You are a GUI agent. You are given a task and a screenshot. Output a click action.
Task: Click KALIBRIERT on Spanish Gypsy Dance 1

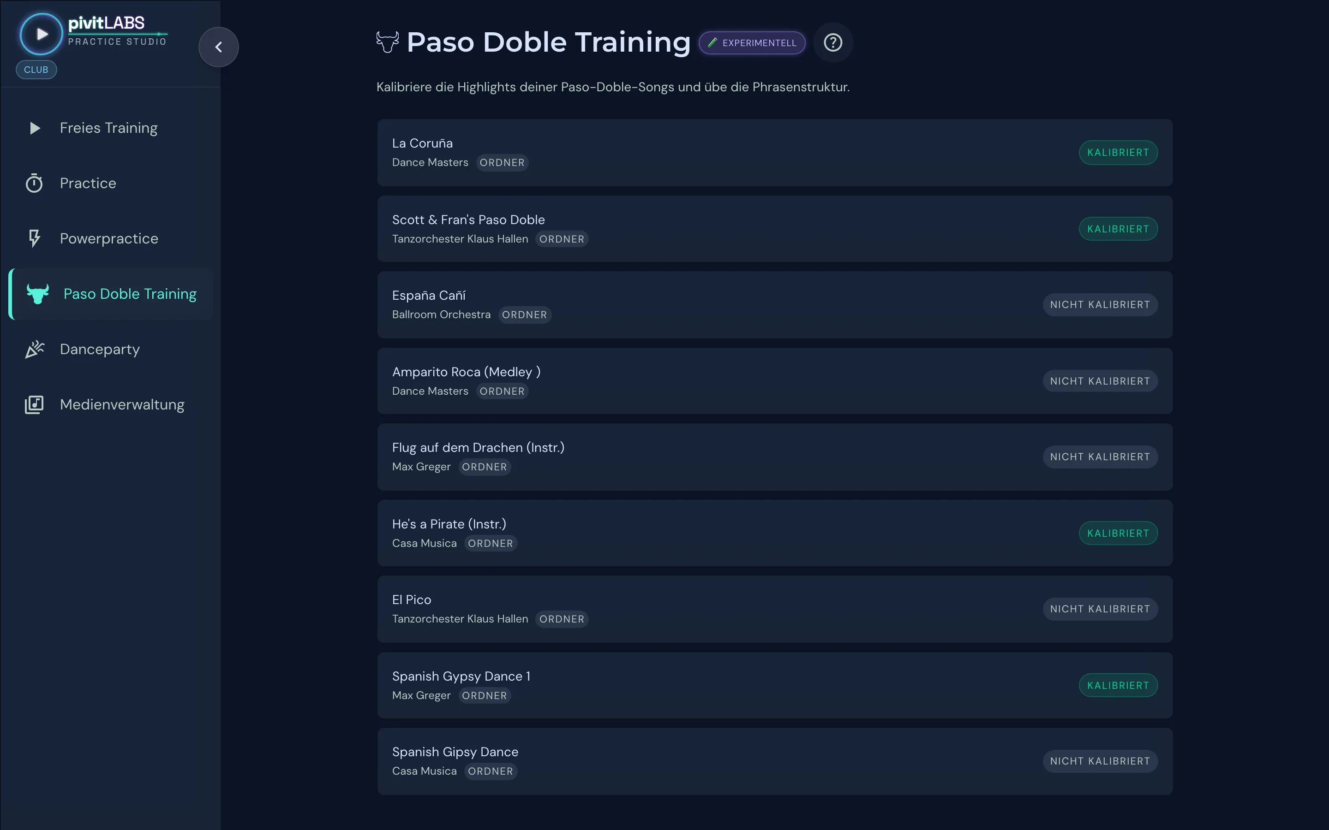1118,685
